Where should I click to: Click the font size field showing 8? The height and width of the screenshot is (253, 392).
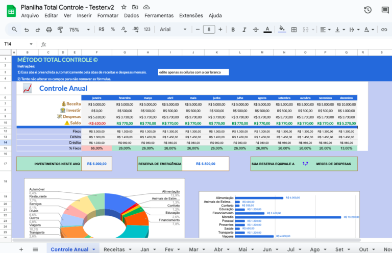(209, 30)
